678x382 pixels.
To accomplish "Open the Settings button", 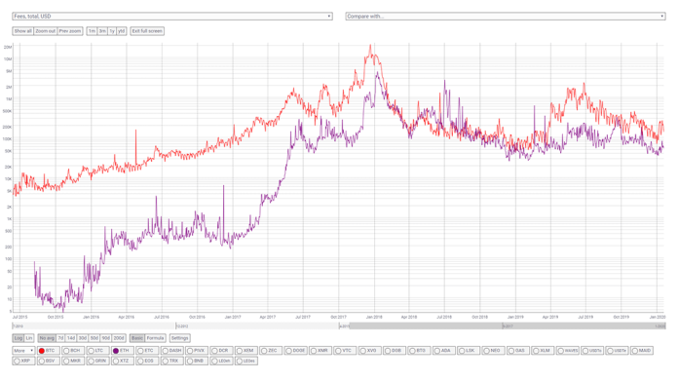I will [179, 338].
